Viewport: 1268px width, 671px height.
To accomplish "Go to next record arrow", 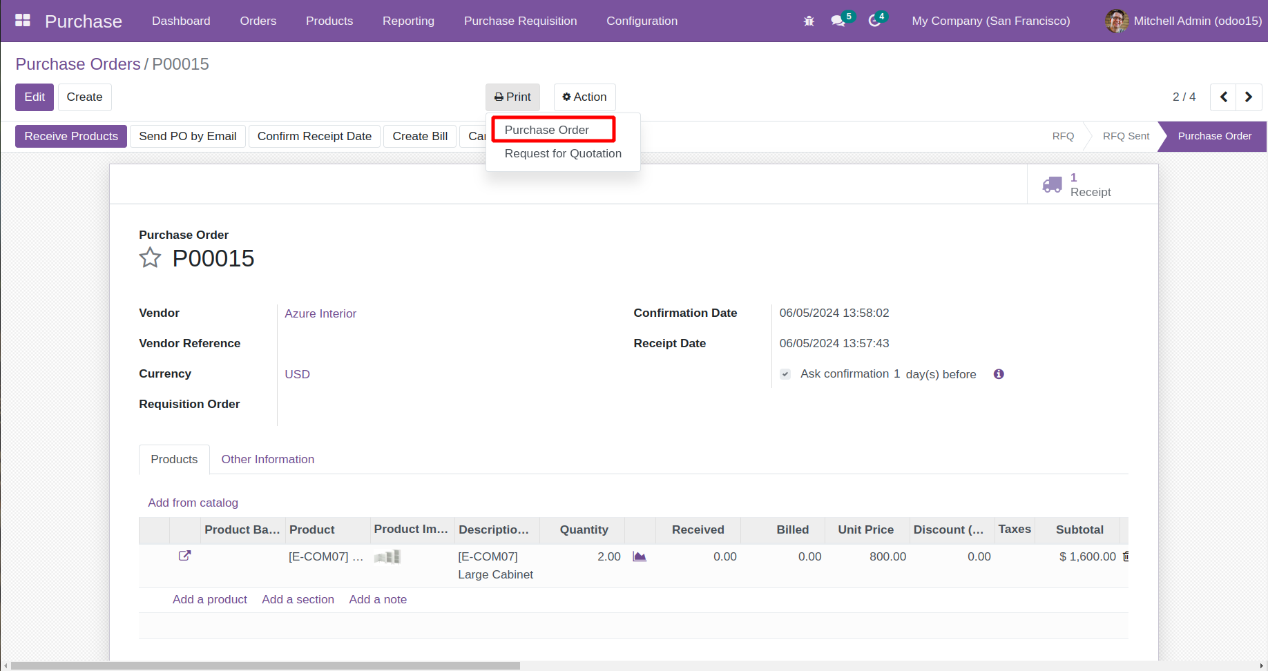I will 1249,97.
